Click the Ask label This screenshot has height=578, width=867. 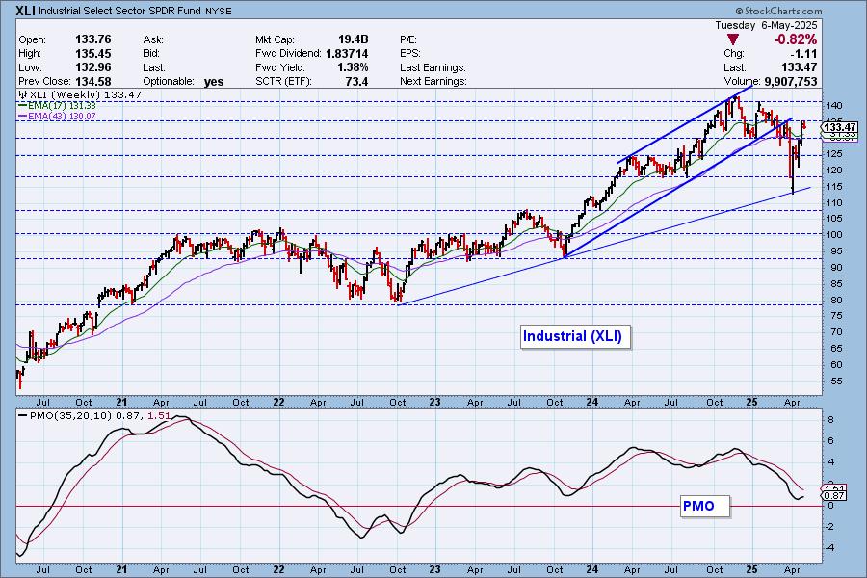[153, 39]
